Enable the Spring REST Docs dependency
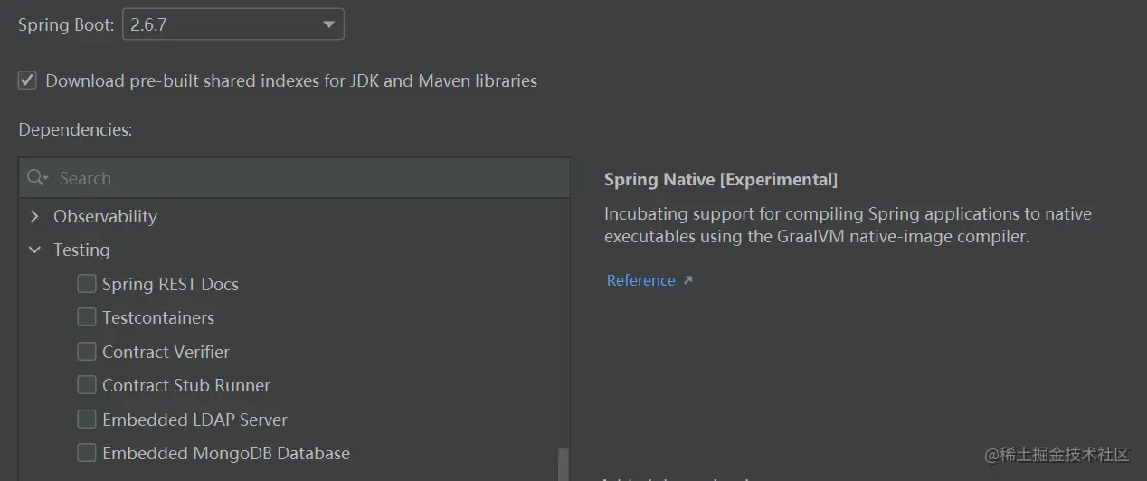 pos(87,284)
